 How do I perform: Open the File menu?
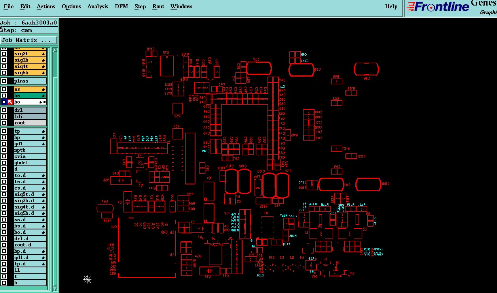[x=8, y=6]
